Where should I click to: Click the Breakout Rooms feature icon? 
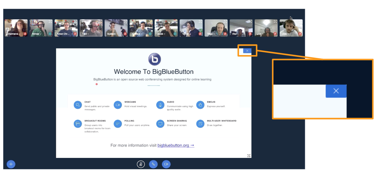click(x=78, y=124)
